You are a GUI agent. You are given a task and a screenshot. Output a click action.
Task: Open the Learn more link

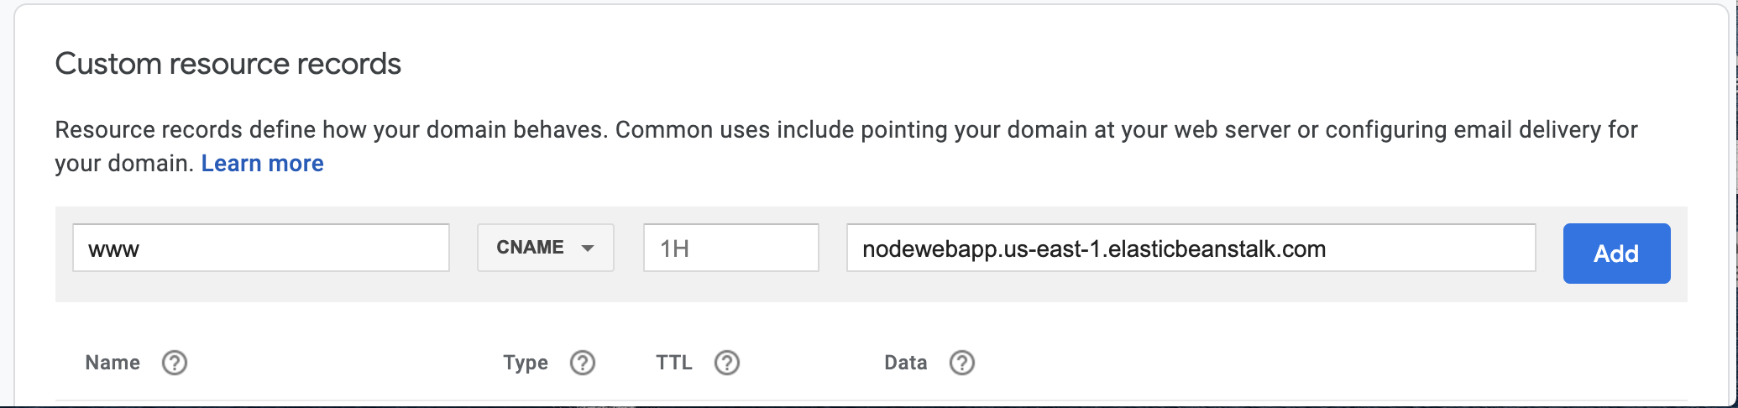tap(262, 164)
